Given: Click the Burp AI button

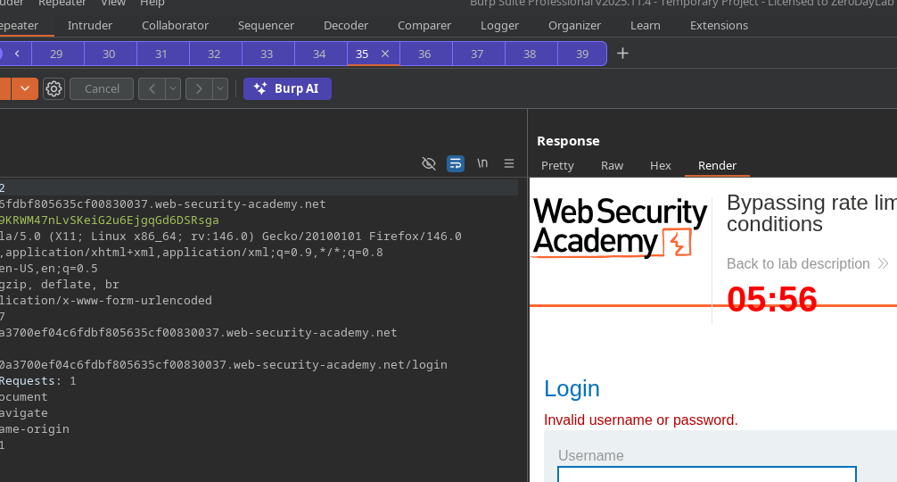Looking at the screenshot, I should point(287,88).
